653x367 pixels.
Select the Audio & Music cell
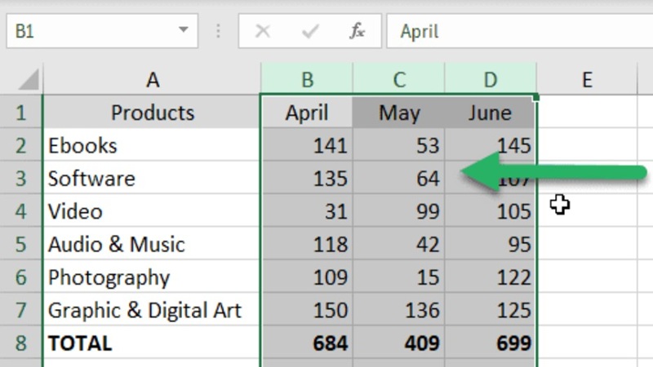[x=152, y=244]
